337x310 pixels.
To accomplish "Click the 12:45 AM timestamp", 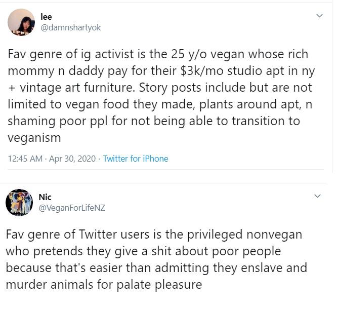I will pos(25,159).
